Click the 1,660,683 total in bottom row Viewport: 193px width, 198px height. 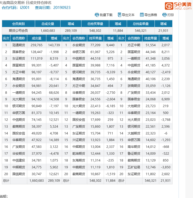coord(36,181)
